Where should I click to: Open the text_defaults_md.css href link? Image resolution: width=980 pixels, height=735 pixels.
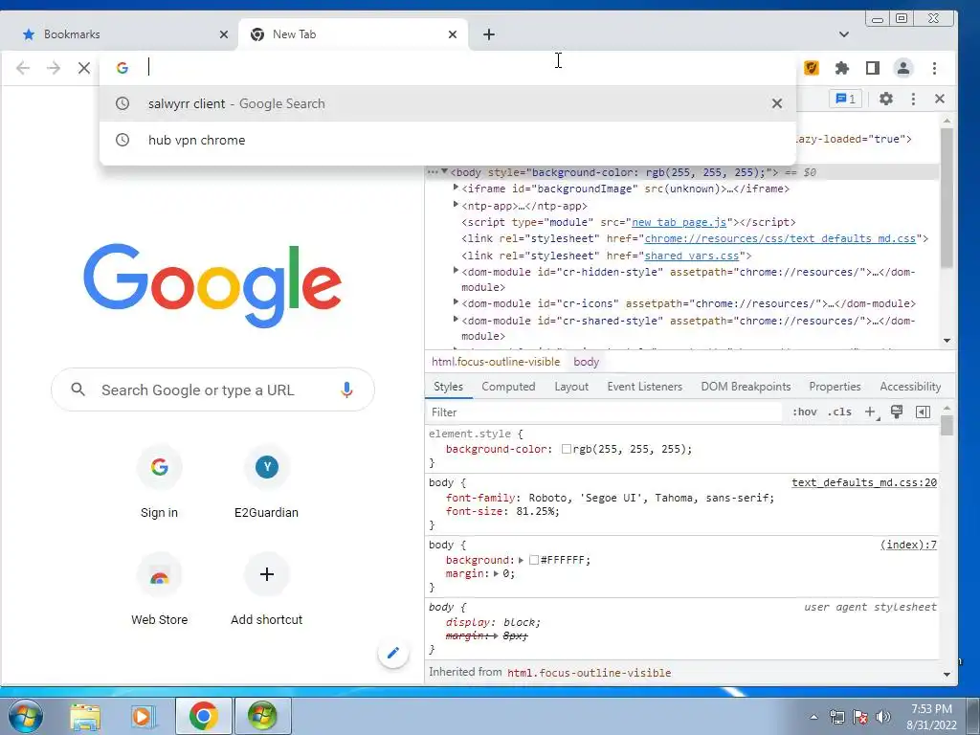click(780, 238)
